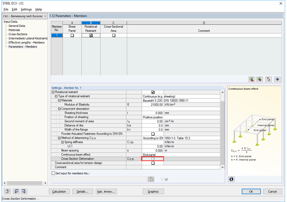Select Materials in the navigator
Image resolution: width=287 pixels, height=202 pixels.
(x=14, y=30)
